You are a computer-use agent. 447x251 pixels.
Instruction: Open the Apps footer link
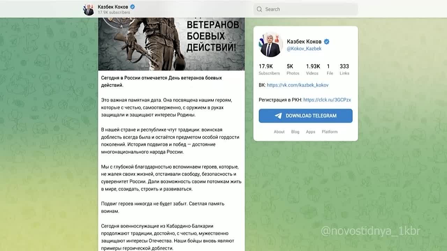pos(310,132)
